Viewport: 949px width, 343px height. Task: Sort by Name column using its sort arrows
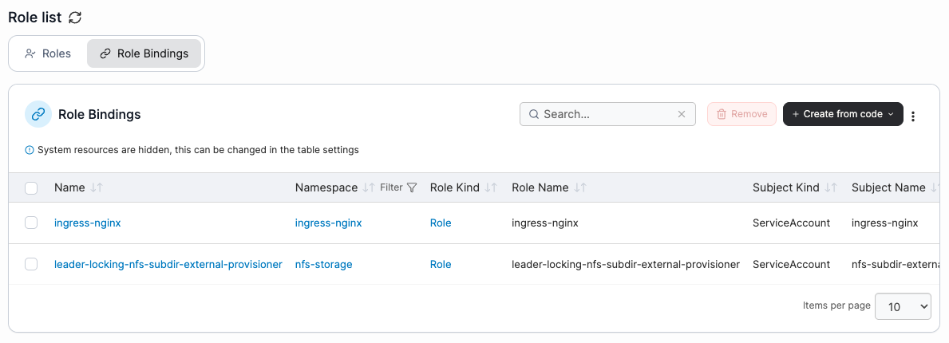click(97, 187)
